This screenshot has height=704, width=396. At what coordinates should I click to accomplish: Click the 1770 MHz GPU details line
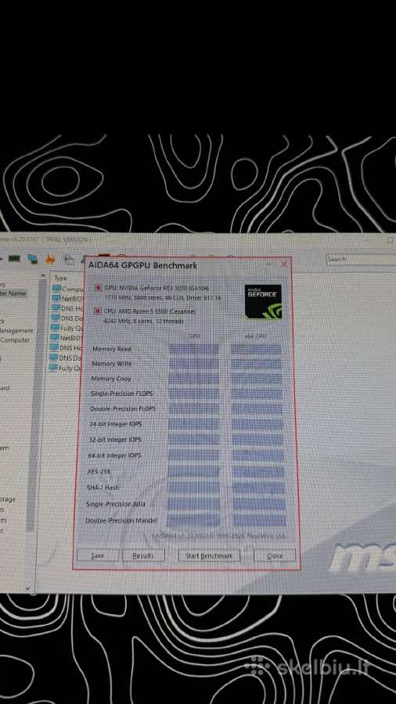163,298
